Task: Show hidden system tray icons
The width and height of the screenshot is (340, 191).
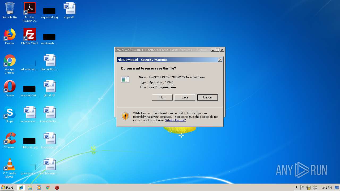Action: [296, 188]
